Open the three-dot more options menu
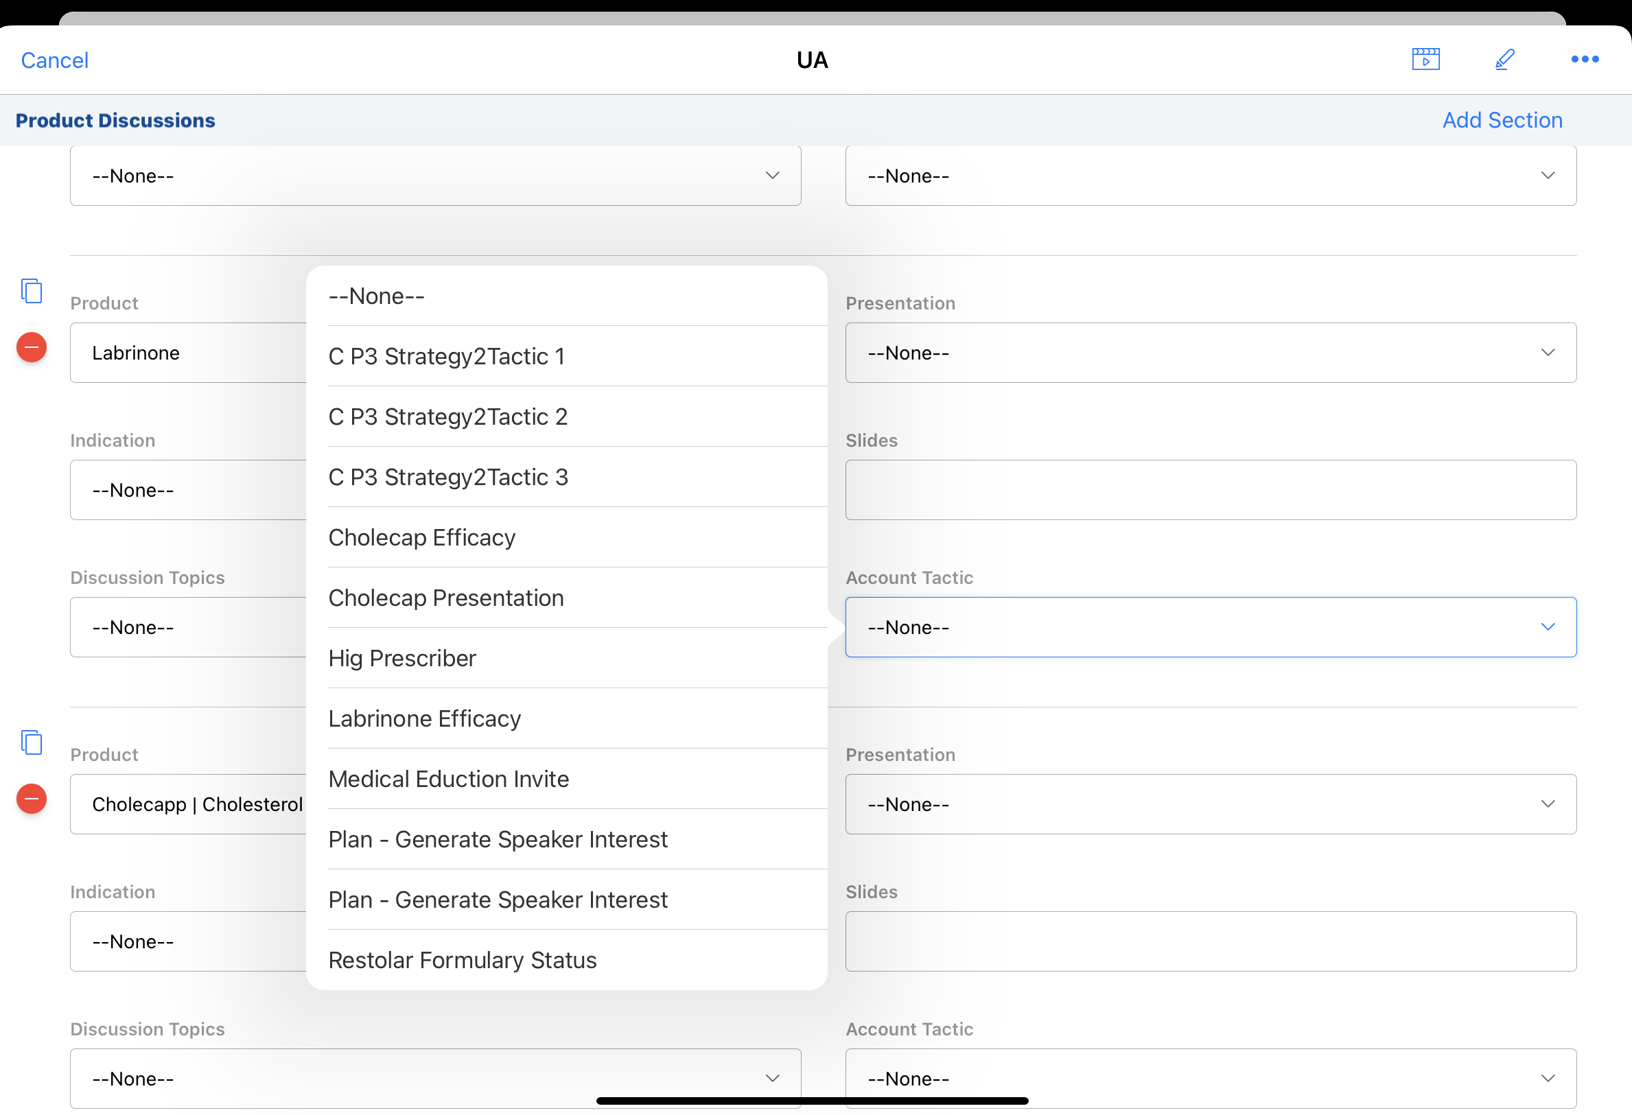Viewport: 1632px width, 1115px height. coord(1584,60)
